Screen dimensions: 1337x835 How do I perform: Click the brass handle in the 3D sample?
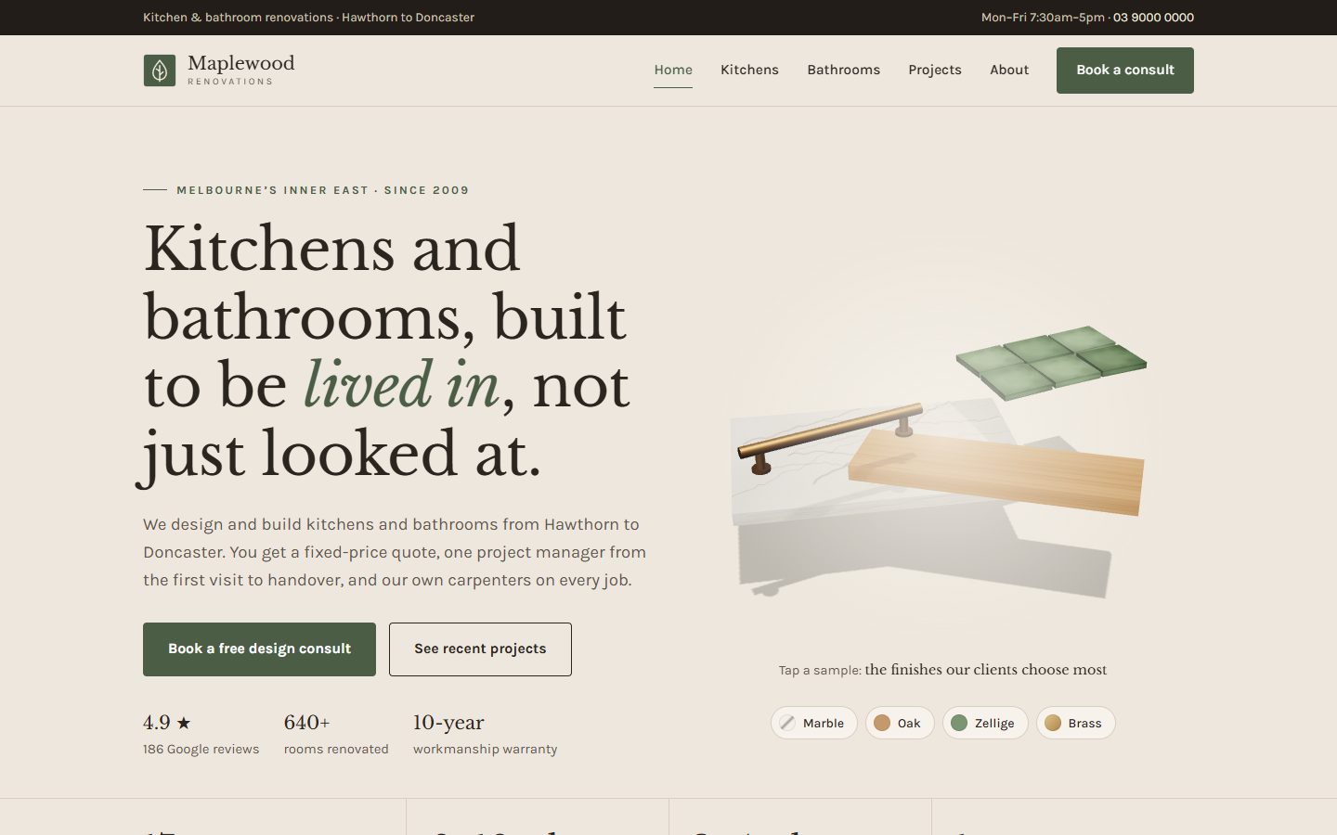829,432
